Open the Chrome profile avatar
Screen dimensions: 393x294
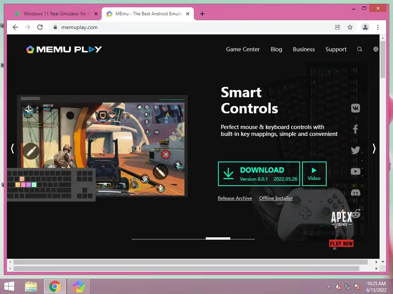click(365, 27)
